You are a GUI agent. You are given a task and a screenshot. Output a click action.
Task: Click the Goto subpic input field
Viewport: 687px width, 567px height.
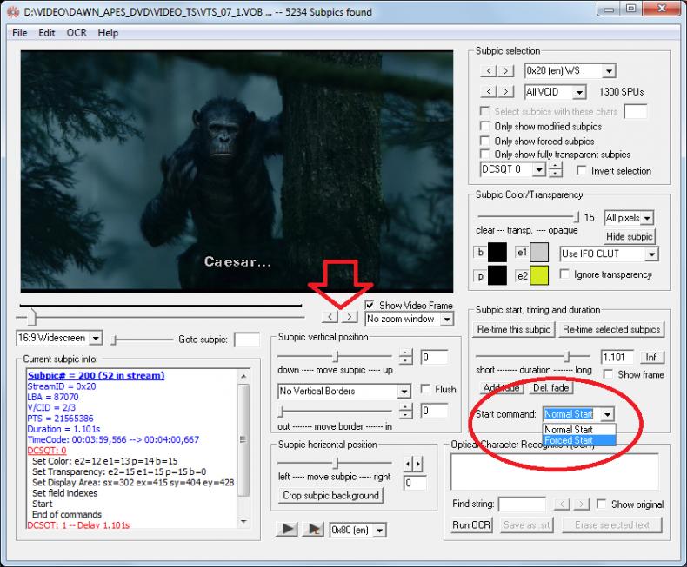[x=247, y=340]
